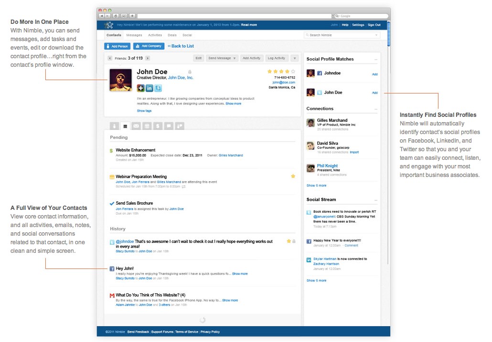Open the all-activity list tab icon
Image resolution: width=492 pixels, height=342 pixels.
(x=125, y=126)
